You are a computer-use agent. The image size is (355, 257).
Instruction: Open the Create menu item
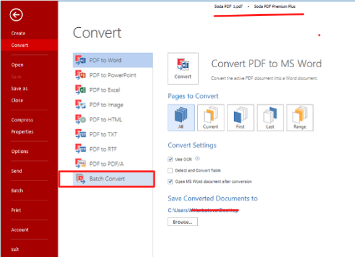click(18, 33)
